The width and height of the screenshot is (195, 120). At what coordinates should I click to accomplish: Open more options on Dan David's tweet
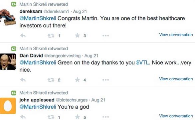(x=106, y=80)
